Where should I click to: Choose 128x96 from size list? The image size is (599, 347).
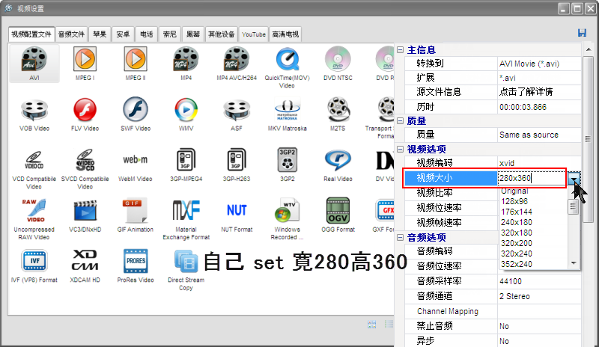pyautogui.click(x=514, y=201)
